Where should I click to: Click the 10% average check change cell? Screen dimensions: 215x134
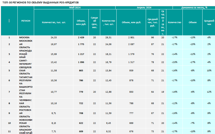[209, 71]
